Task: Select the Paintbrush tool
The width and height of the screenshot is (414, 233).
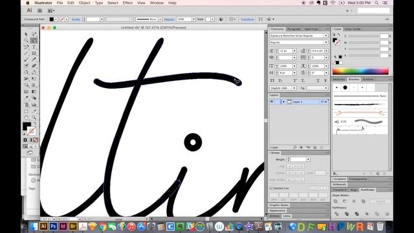Action: point(26,60)
